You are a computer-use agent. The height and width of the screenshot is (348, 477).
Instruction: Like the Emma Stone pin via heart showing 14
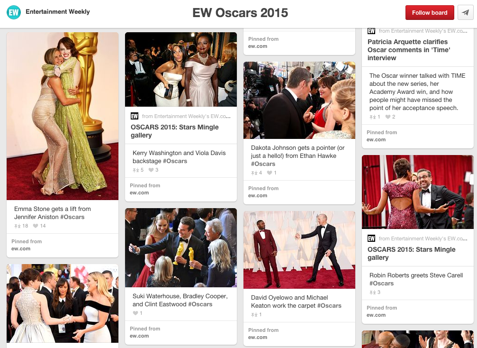point(36,226)
